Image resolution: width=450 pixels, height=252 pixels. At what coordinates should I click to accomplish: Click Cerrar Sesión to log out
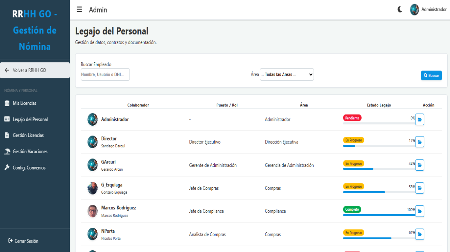(x=26, y=241)
